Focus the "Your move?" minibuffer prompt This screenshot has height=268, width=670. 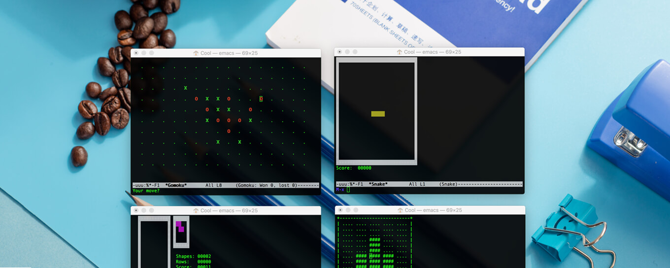146,191
